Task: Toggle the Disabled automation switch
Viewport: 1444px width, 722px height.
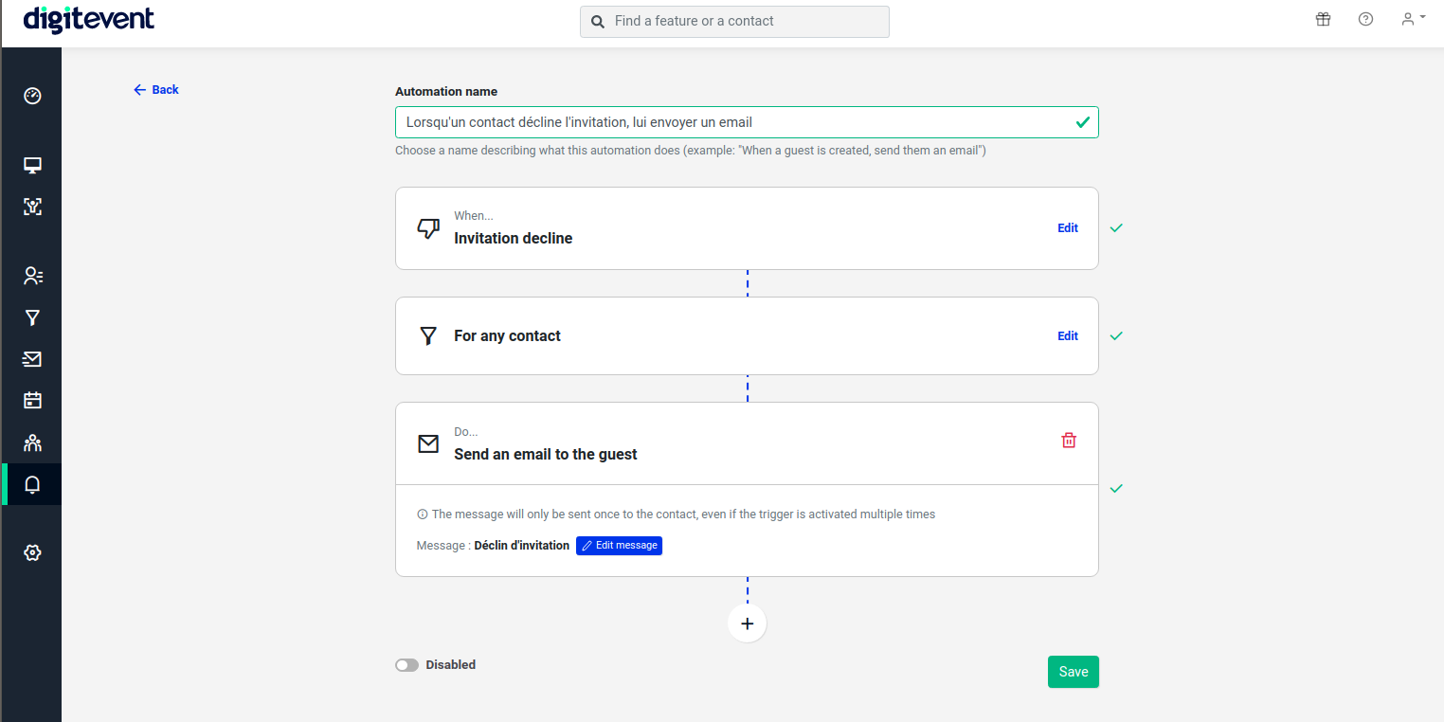Action: pyautogui.click(x=407, y=665)
